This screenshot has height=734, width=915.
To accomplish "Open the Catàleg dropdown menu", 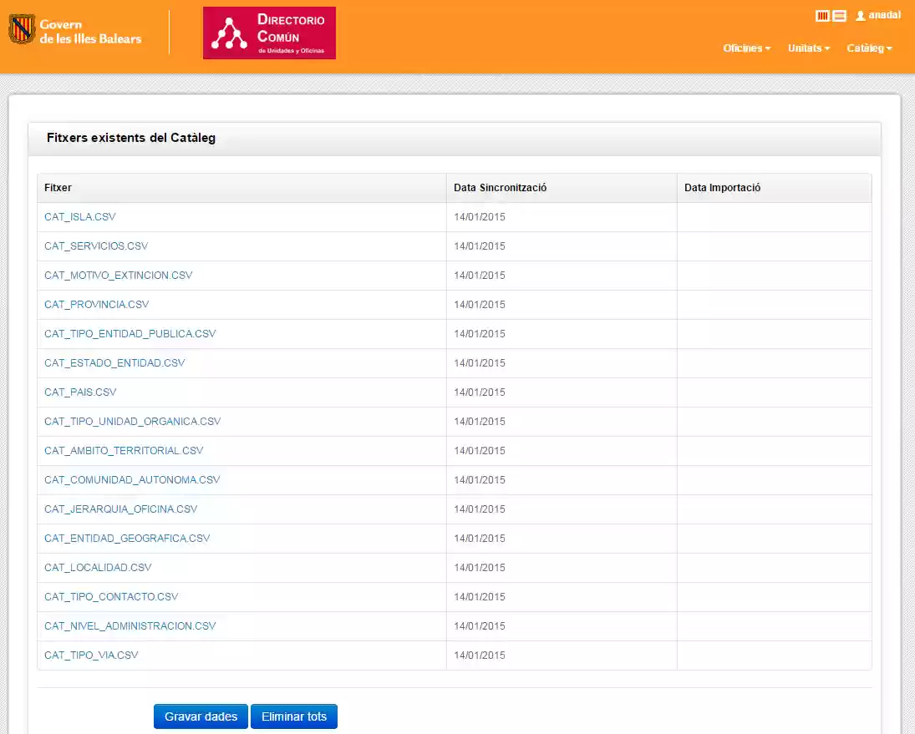I will [x=867, y=48].
